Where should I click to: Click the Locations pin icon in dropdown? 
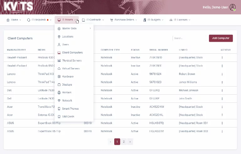(x=59, y=37)
